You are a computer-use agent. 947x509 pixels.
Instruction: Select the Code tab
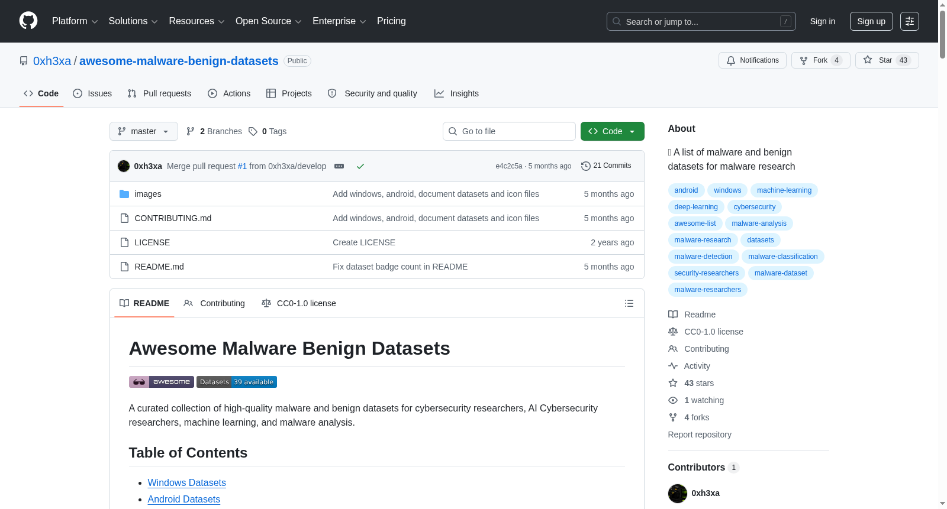41,93
